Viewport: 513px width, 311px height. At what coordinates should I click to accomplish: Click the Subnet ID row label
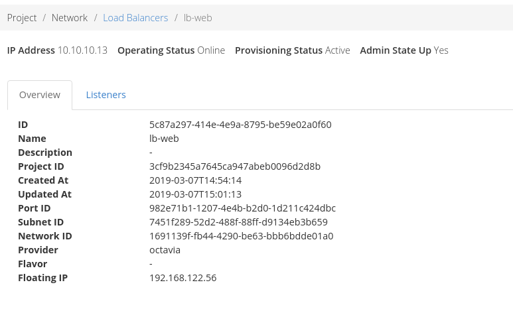pyautogui.click(x=41, y=222)
